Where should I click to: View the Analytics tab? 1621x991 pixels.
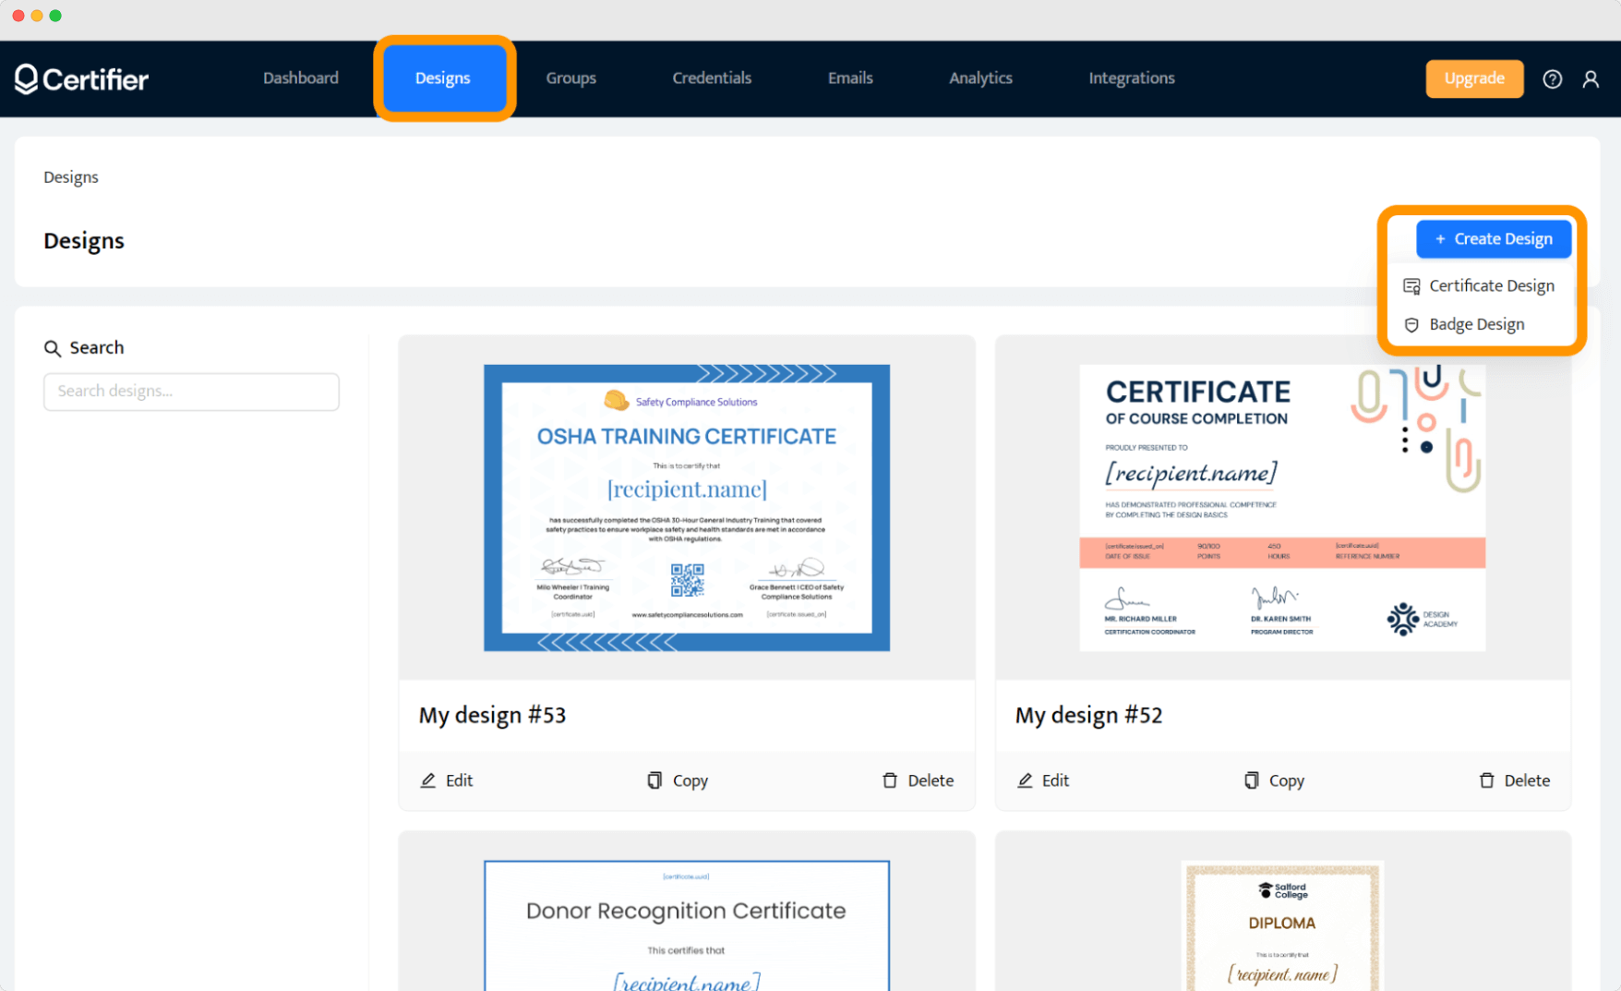point(980,79)
